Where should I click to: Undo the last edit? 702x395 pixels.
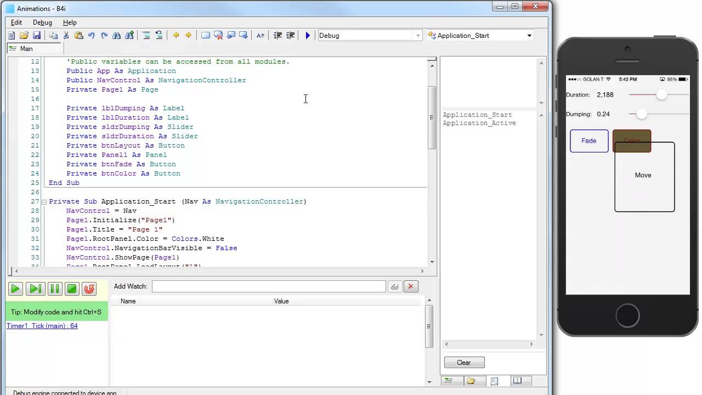tap(91, 35)
